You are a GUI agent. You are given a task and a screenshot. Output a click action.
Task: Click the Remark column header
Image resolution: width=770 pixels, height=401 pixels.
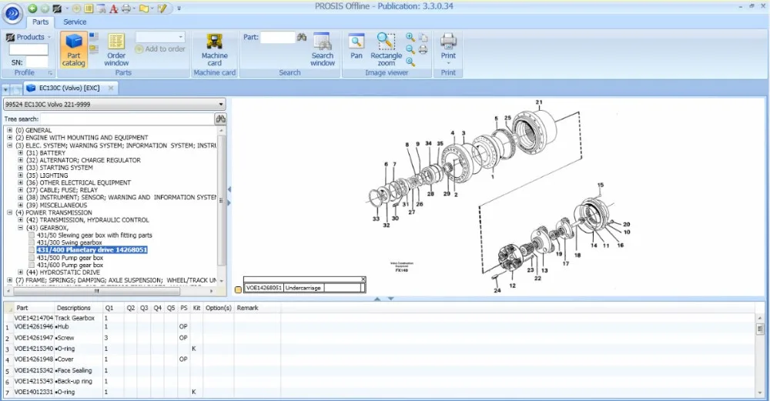point(247,308)
